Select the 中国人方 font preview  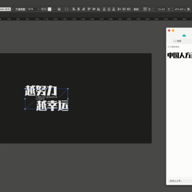[180, 55]
